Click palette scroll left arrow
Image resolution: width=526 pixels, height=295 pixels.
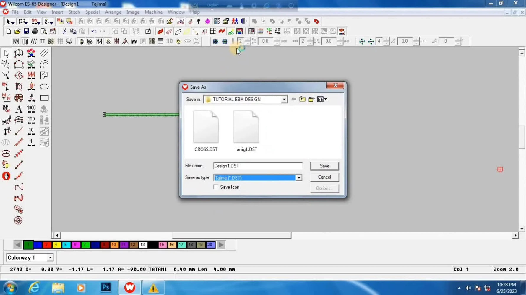point(18,245)
